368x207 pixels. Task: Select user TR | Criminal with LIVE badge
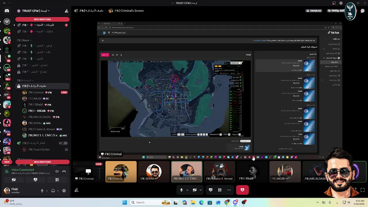coord(45,93)
